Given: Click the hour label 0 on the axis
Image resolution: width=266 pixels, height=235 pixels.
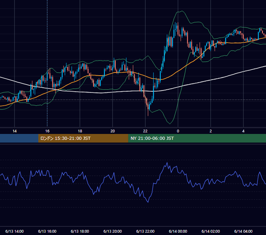Looking at the screenshot, I should pos(178,131).
